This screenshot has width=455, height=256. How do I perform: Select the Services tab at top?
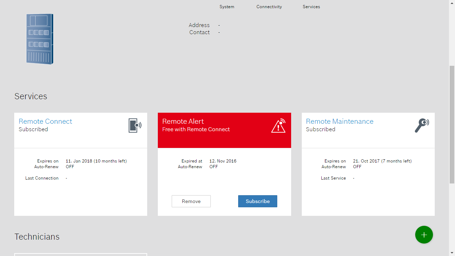click(x=311, y=7)
